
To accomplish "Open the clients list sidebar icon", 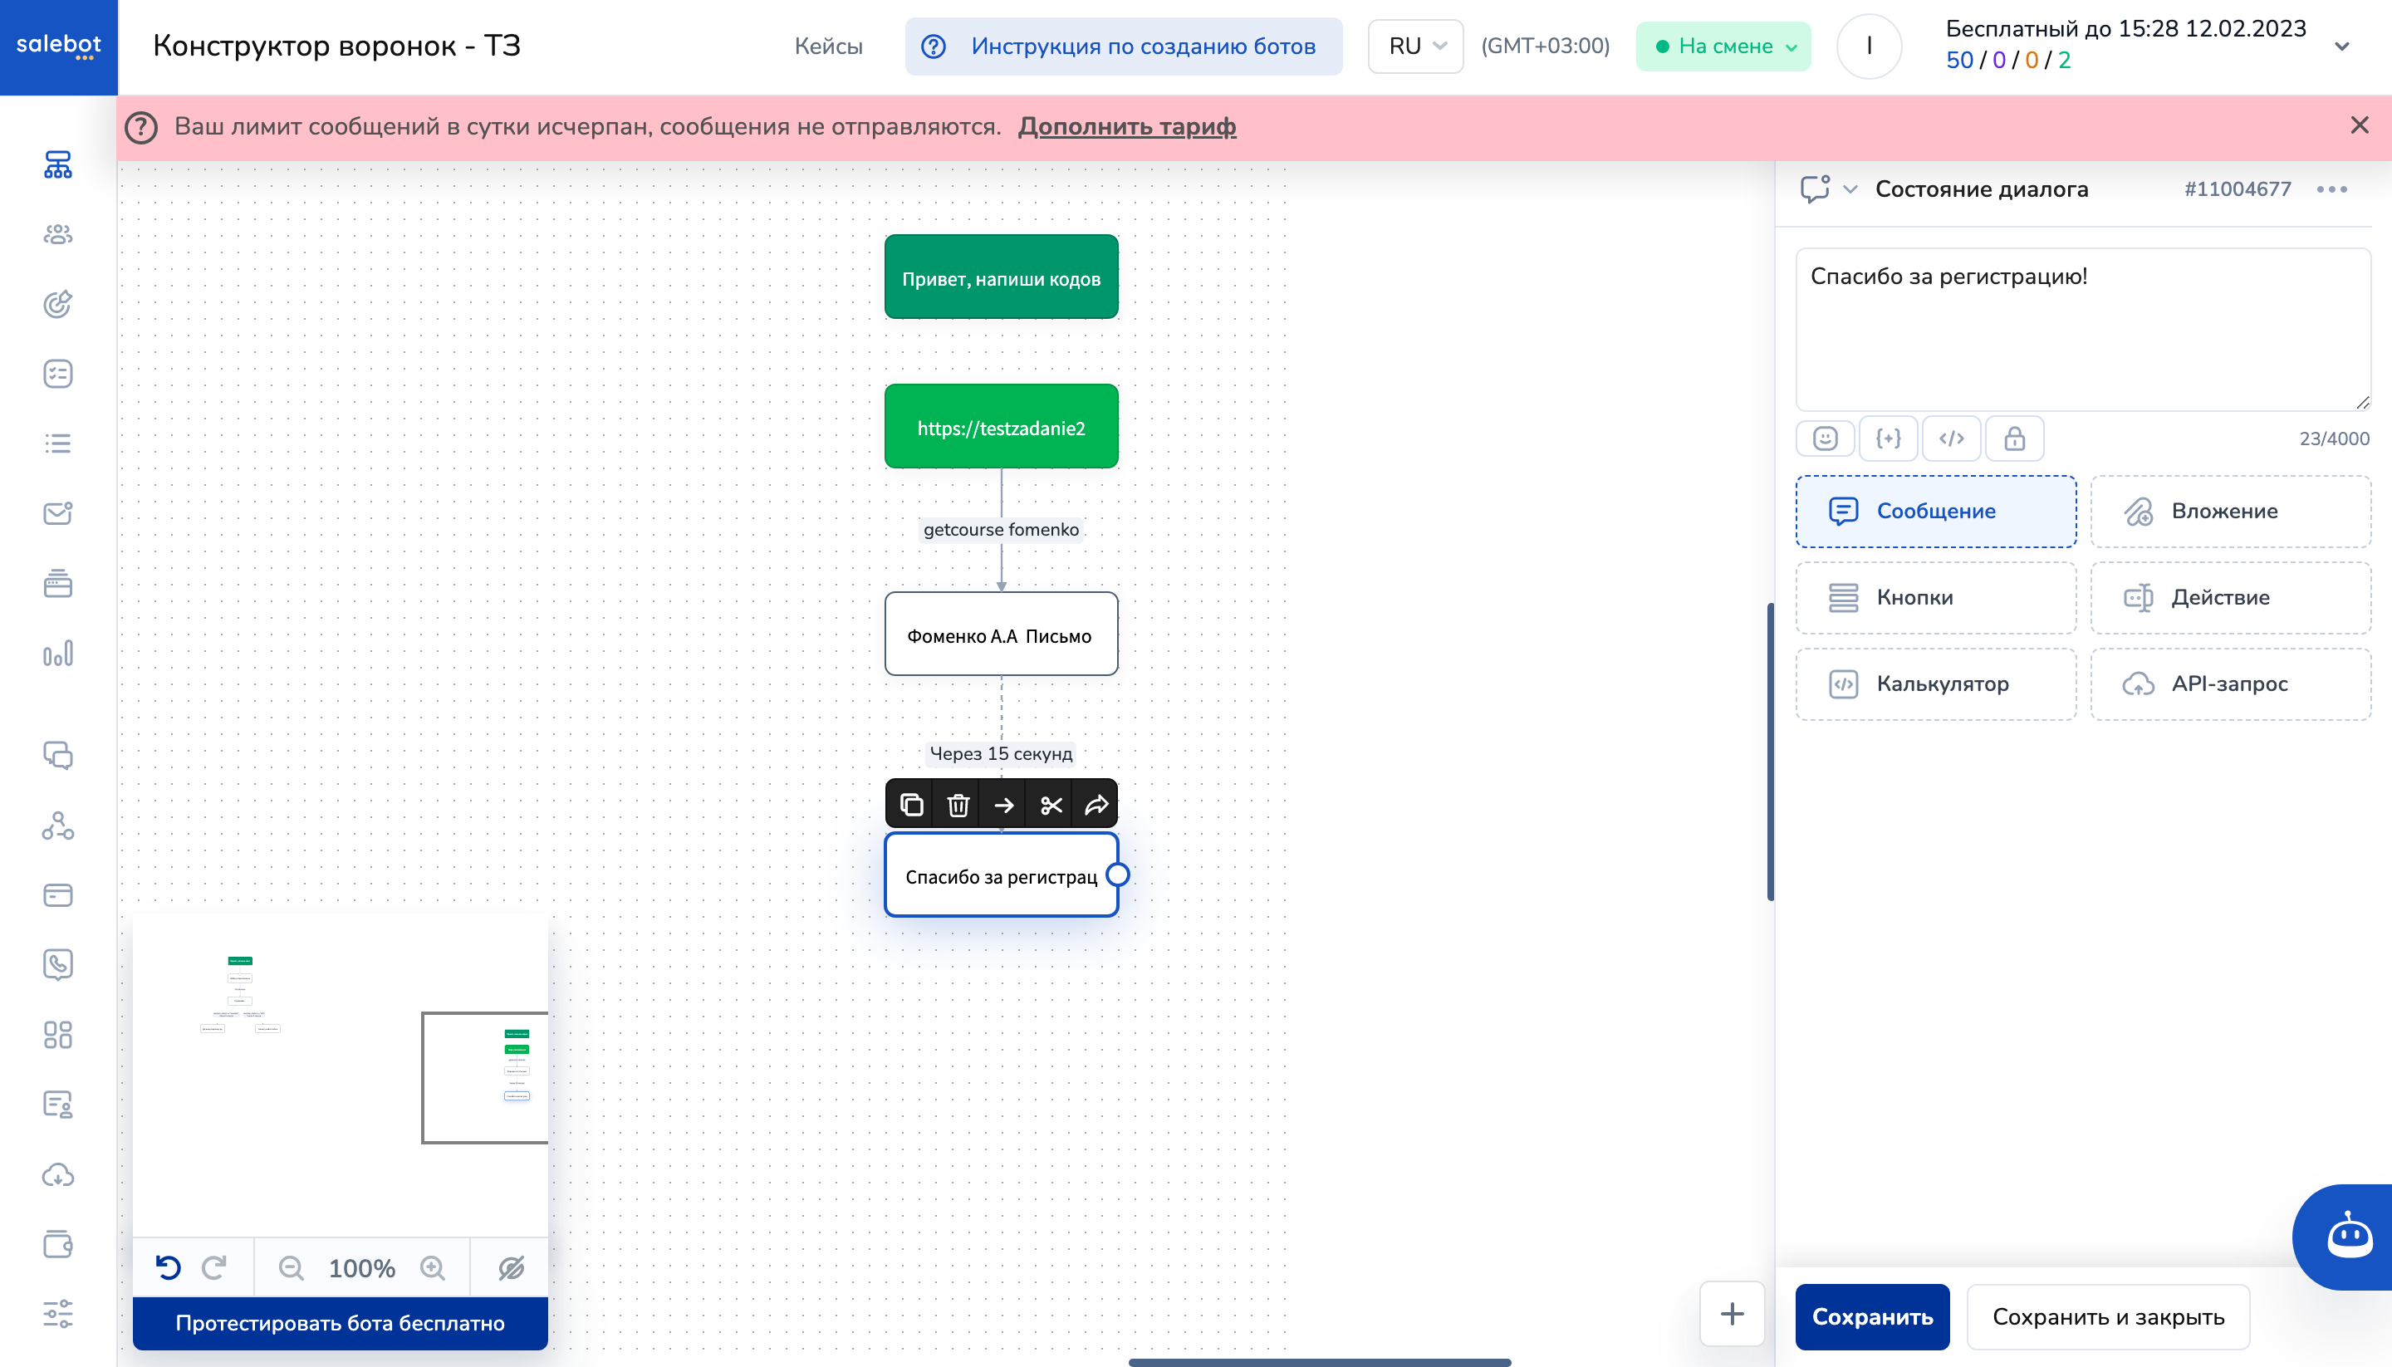I will pos(57,235).
